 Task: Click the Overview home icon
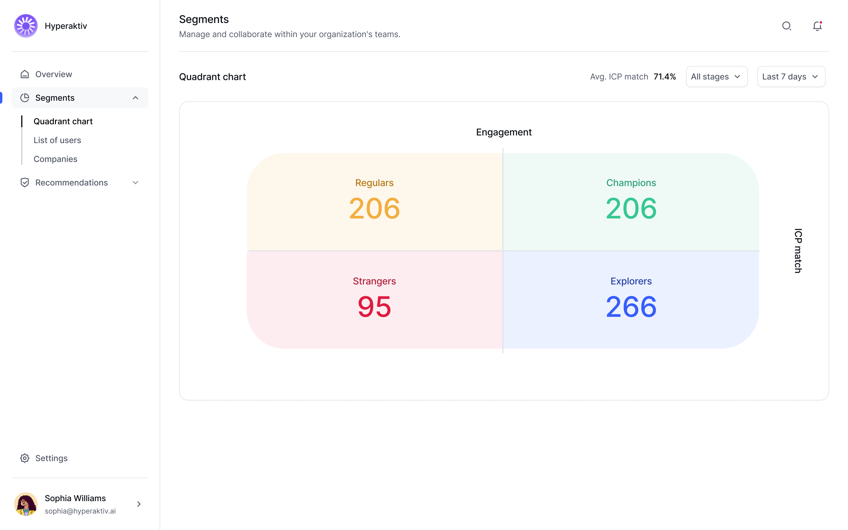pyautogui.click(x=24, y=74)
